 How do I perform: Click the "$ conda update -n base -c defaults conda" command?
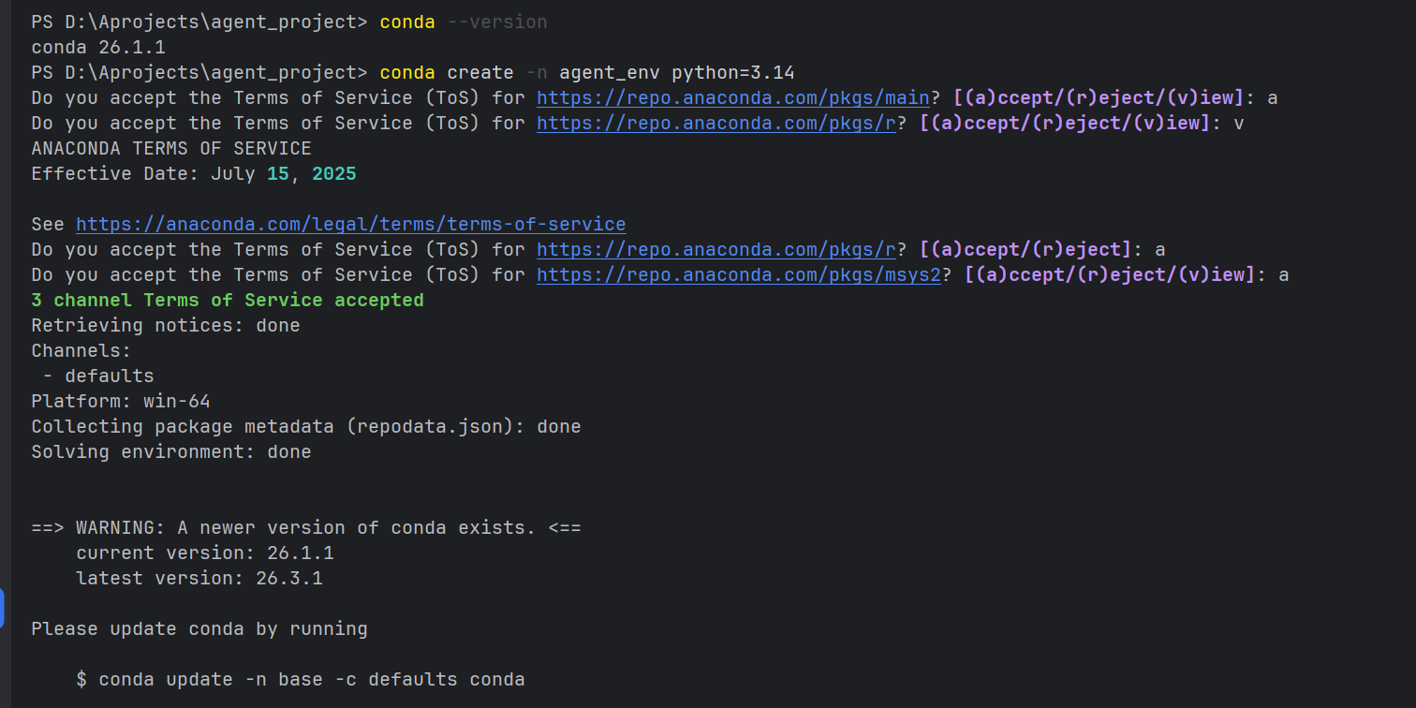tap(301, 679)
